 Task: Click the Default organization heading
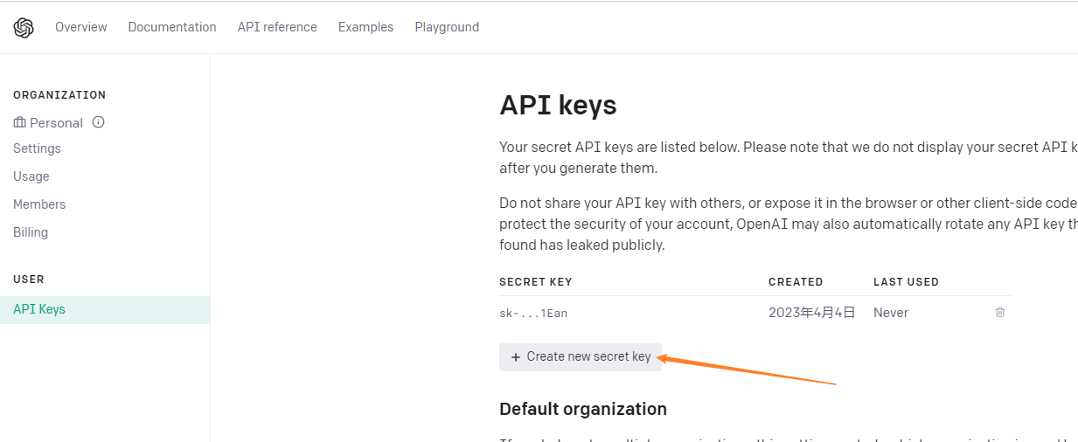click(583, 409)
